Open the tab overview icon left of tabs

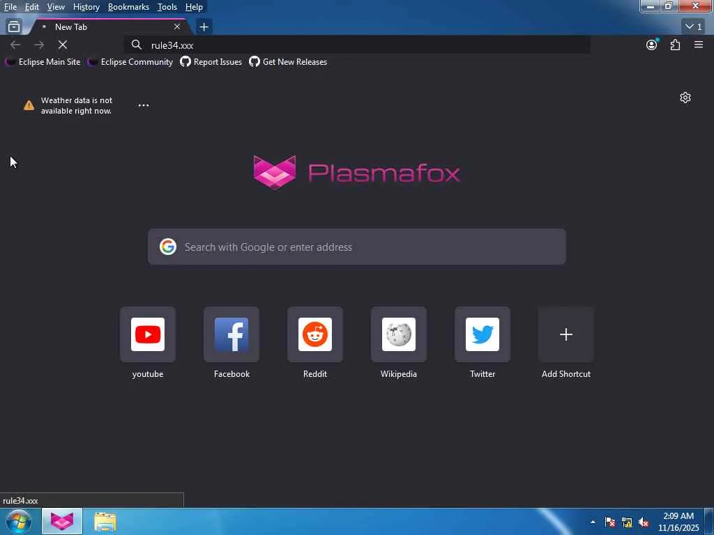click(14, 27)
